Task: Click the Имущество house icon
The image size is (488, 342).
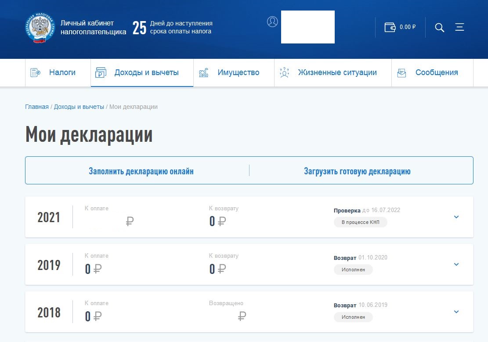Action: coord(203,72)
